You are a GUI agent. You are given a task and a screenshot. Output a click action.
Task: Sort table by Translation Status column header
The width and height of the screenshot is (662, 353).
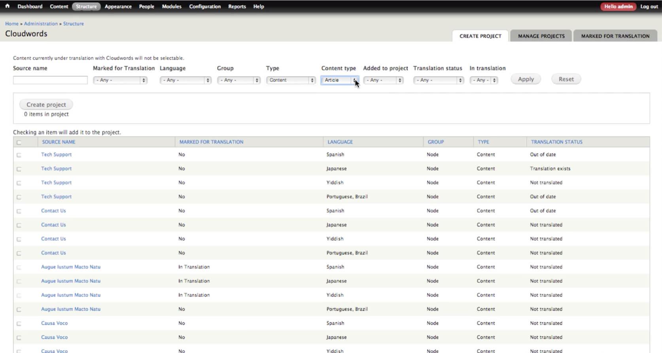coord(556,142)
